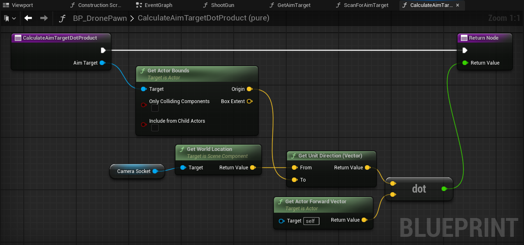Viewport: 524px width, 245px height.
Task: Select the CalculateAimTargetDotProduct entry node title
Action: point(61,38)
